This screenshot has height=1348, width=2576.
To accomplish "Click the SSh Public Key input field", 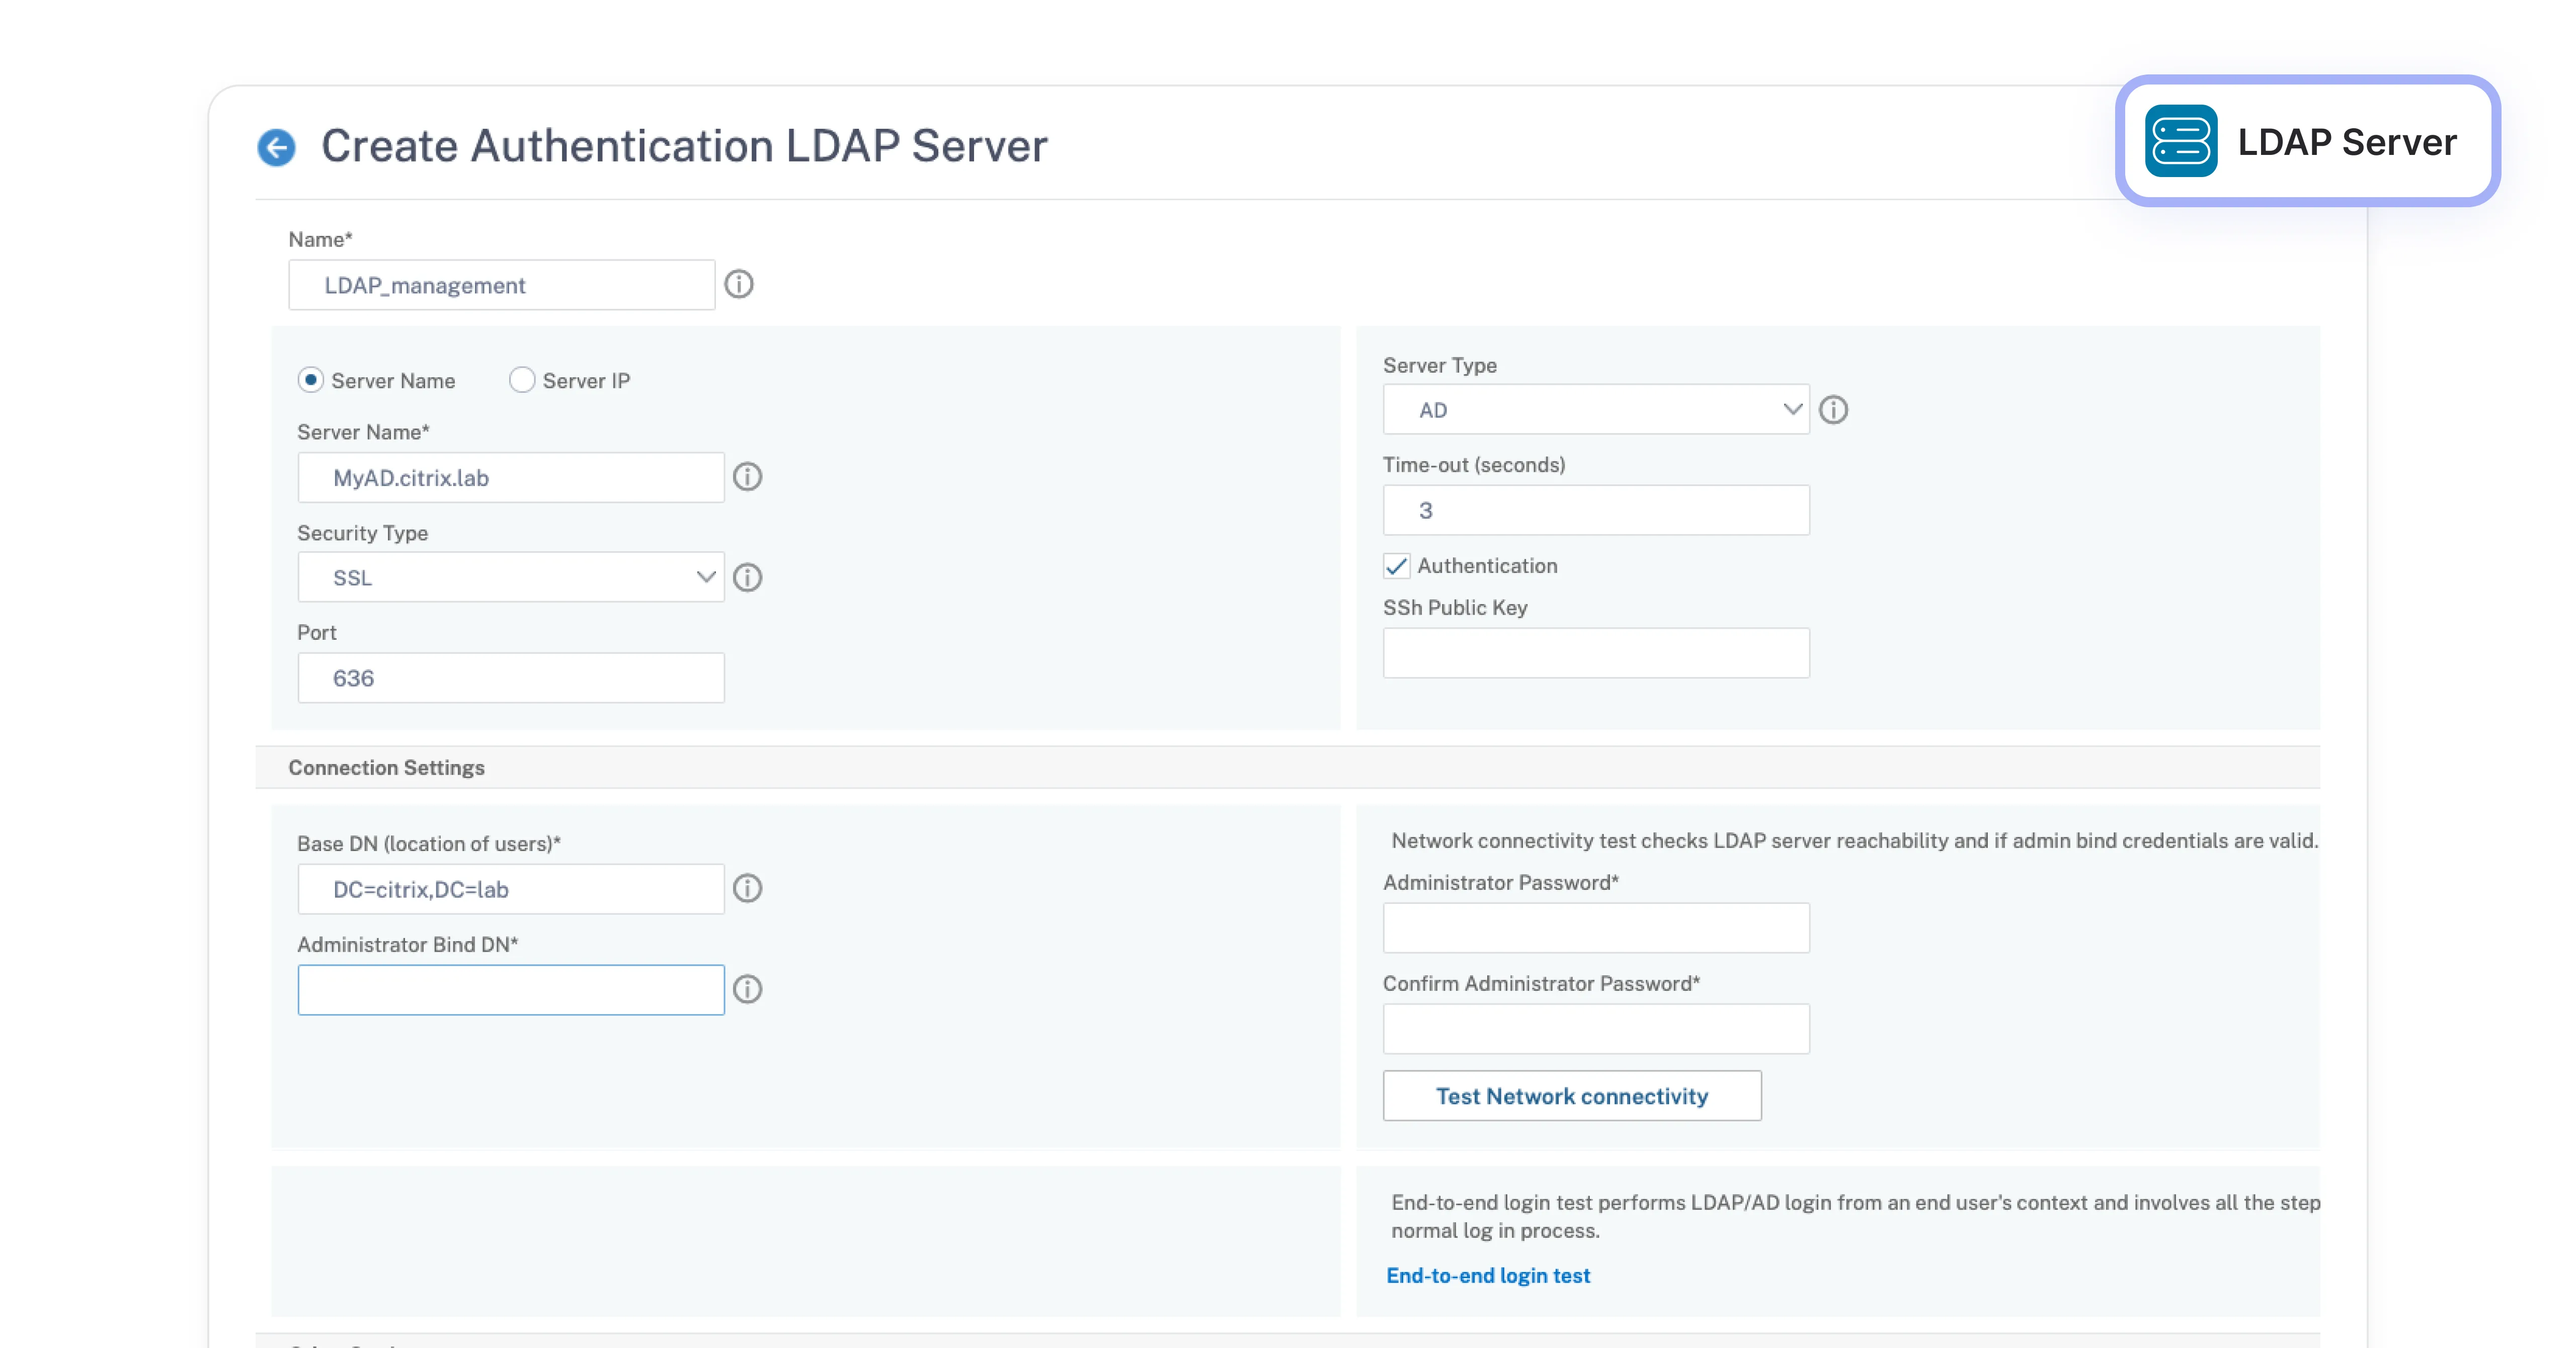I will [1595, 653].
